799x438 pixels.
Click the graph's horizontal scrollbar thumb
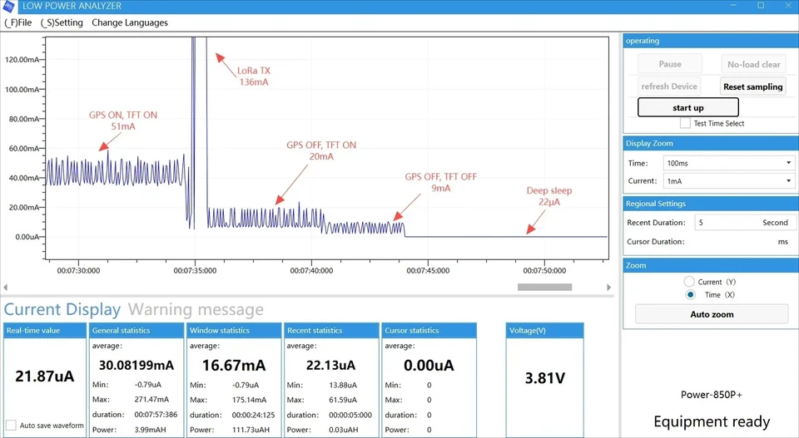(x=544, y=288)
